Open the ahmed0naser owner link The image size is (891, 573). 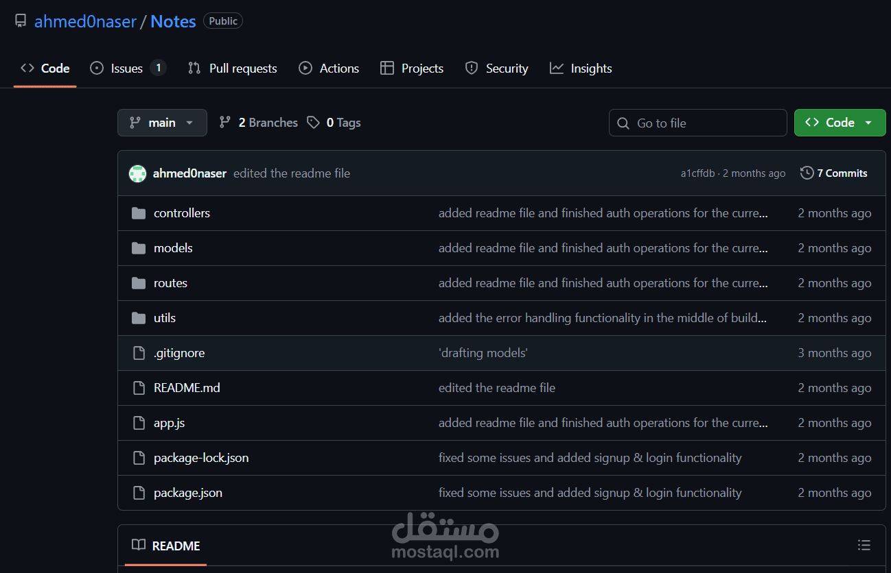pos(85,21)
